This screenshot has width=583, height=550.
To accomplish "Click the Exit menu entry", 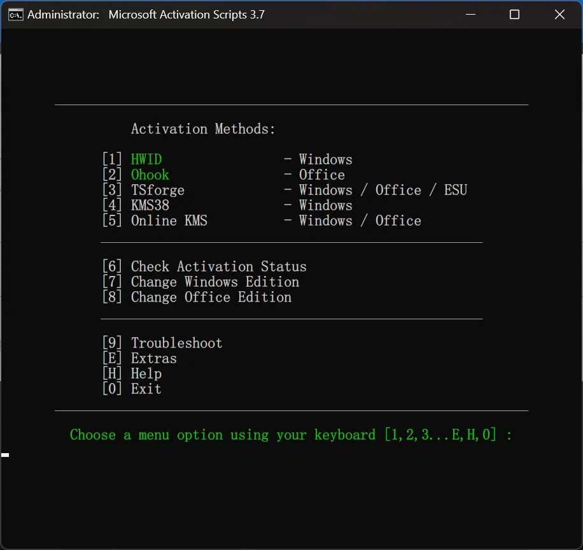I will 146,389.
